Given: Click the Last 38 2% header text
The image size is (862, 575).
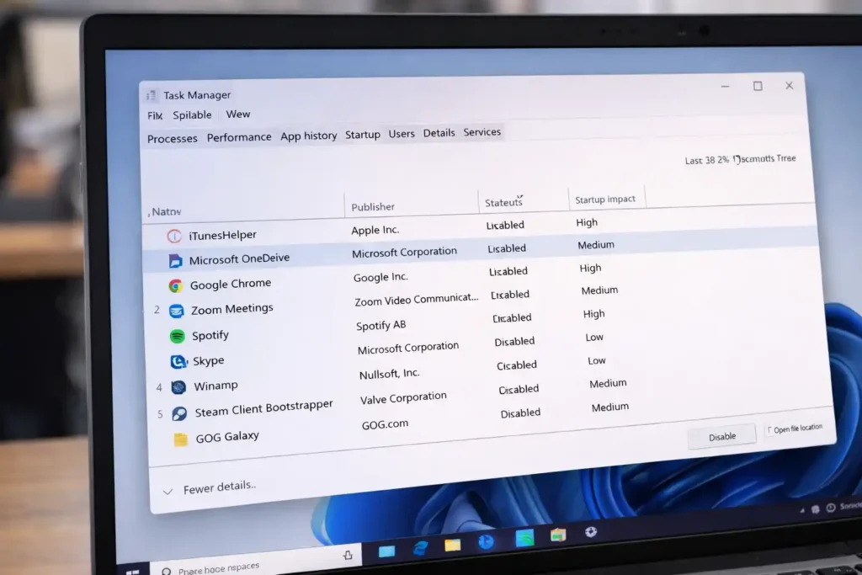Looking at the screenshot, I should (707, 160).
